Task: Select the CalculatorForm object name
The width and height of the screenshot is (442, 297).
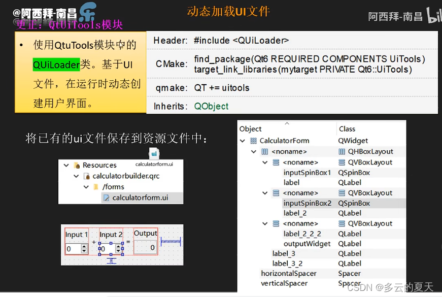Action: click(x=284, y=141)
